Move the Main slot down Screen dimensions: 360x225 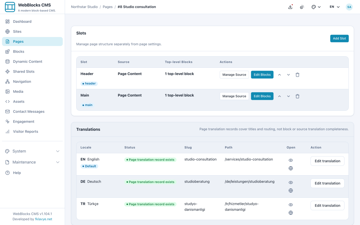pos(289,96)
